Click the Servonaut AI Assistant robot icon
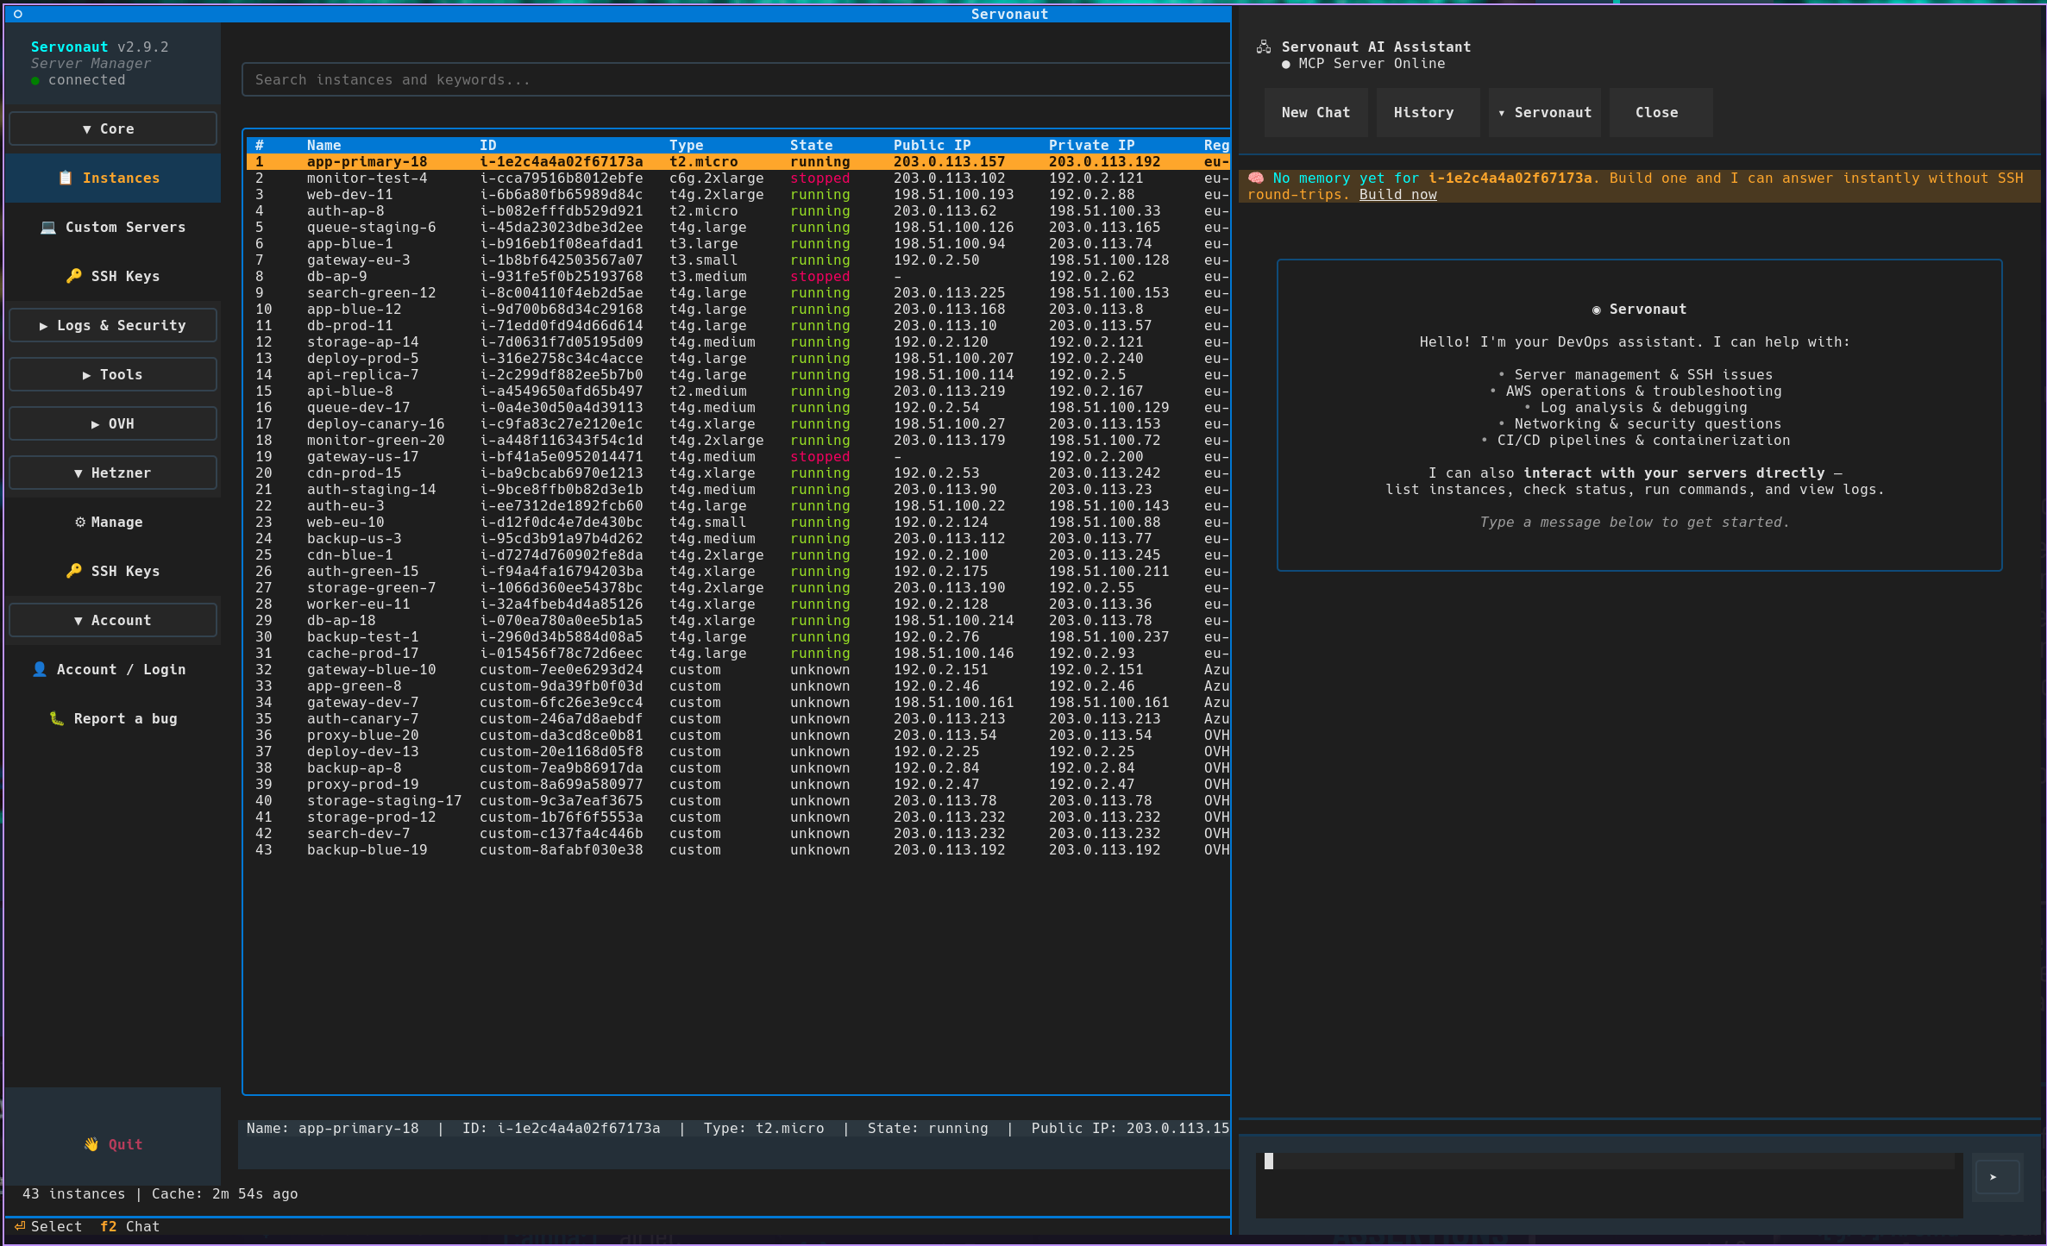The height and width of the screenshot is (1246, 2047). point(1264,47)
